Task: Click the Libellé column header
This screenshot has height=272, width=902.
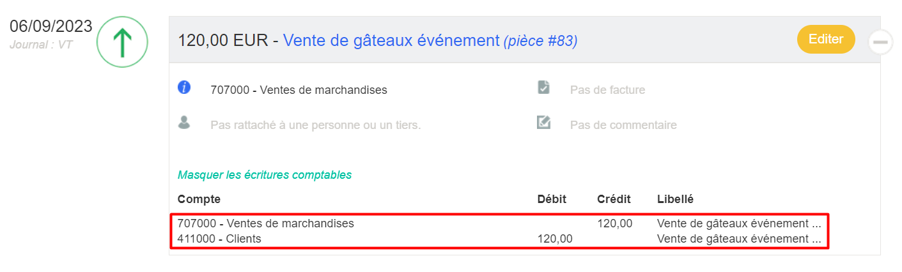Action: (x=675, y=199)
